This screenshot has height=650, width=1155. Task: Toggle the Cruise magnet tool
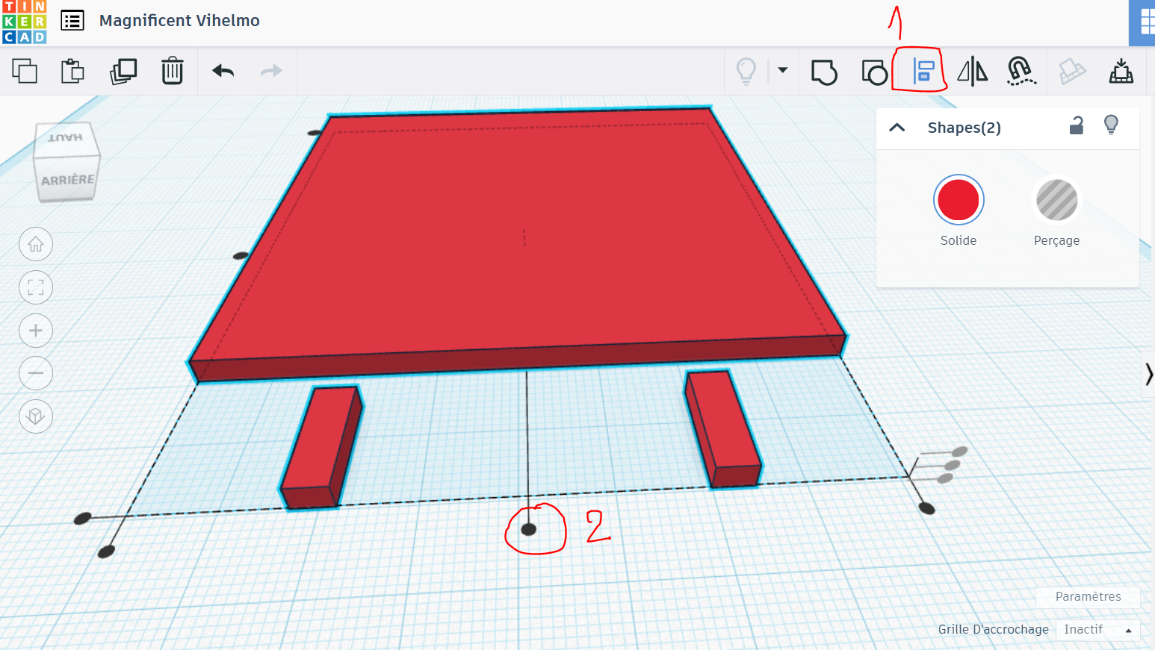1021,72
